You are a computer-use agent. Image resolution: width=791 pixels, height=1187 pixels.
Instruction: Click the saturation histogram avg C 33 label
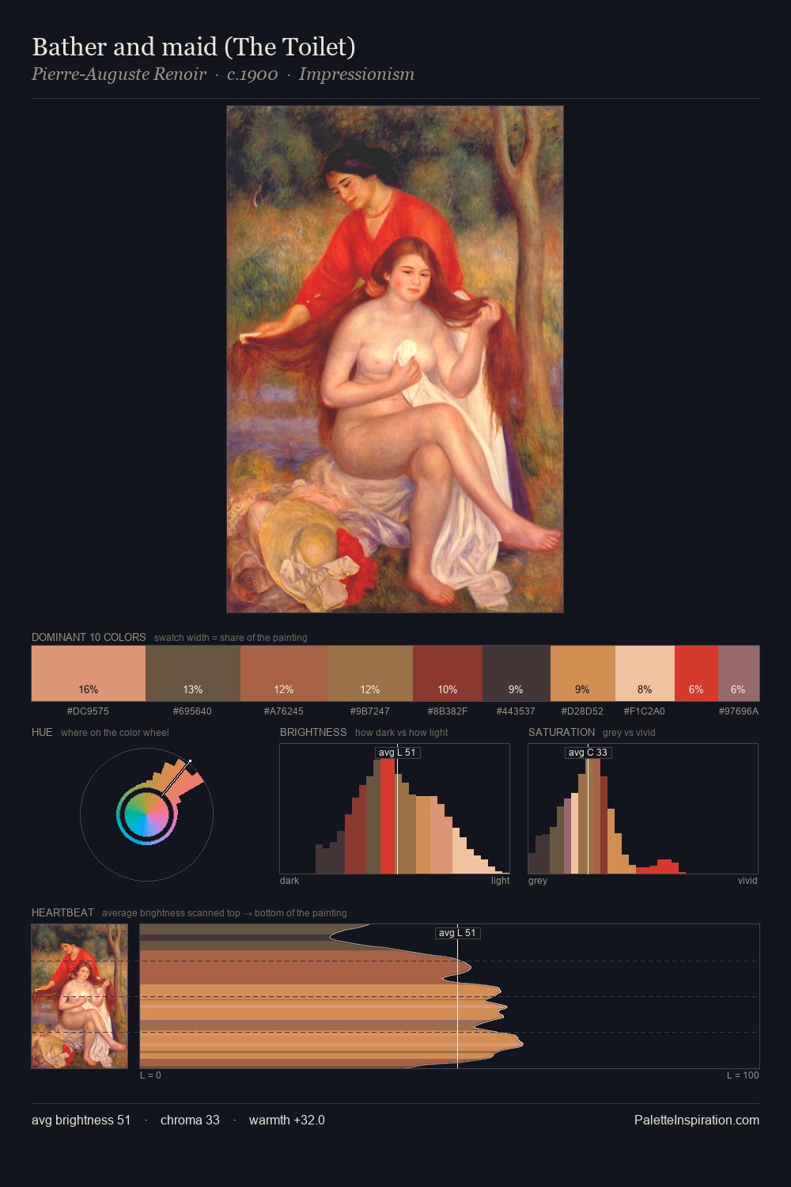(x=588, y=752)
